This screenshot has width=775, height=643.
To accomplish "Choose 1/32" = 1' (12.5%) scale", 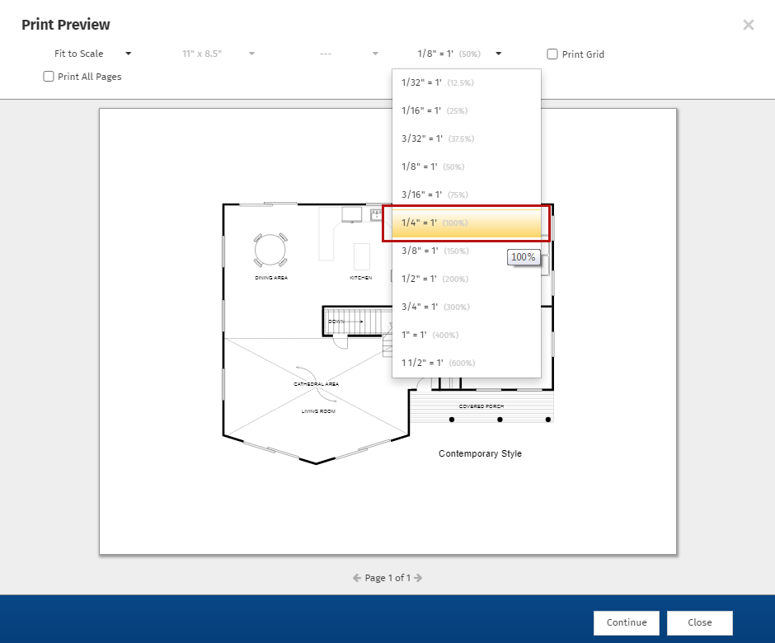I will pyautogui.click(x=466, y=82).
